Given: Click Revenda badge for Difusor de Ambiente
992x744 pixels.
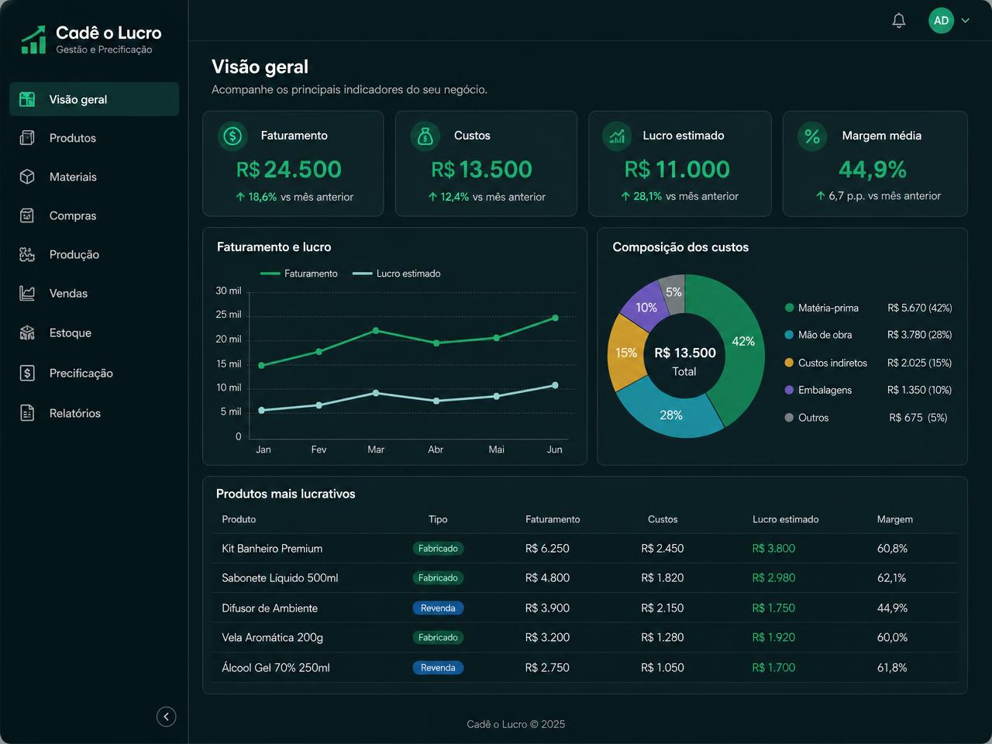Looking at the screenshot, I should (x=438, y=608).
